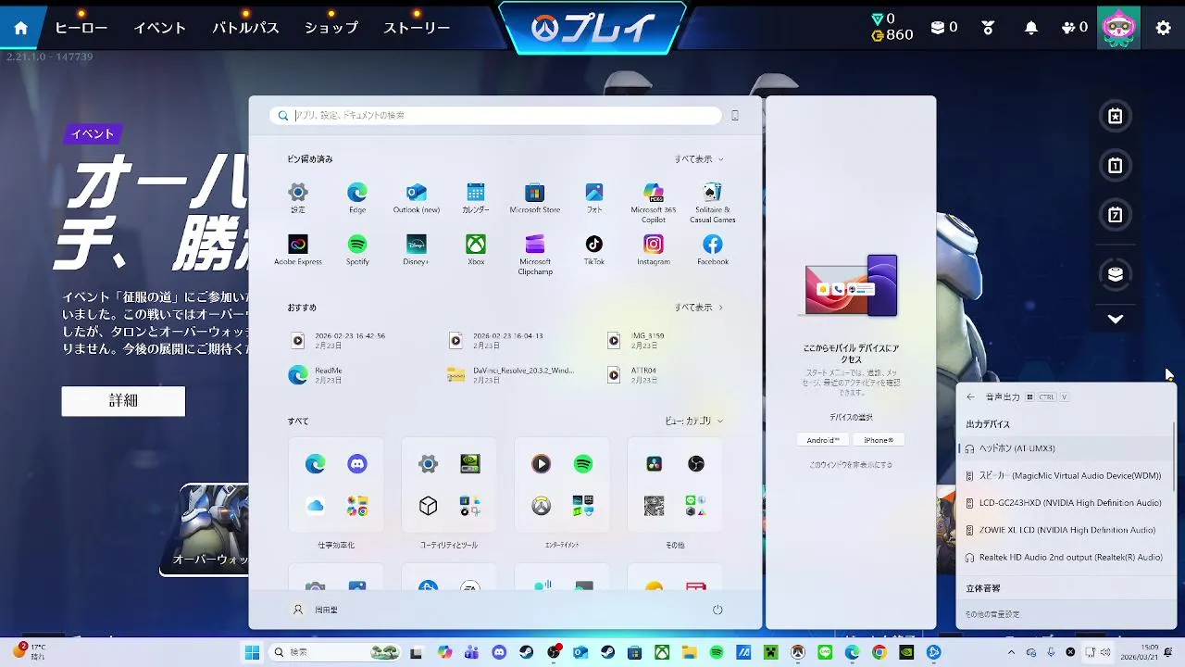1185x667 pixels.
Task: Toggle the mobile device panel beside search
Action: [x=735, y=116]
